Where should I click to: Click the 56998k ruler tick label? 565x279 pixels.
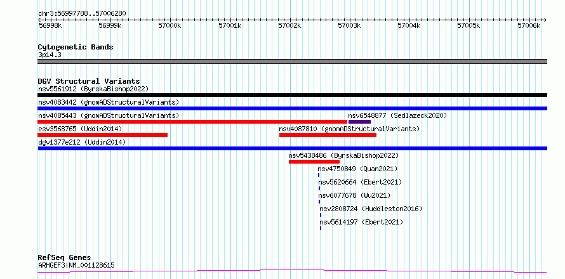[x=50, y=25]
